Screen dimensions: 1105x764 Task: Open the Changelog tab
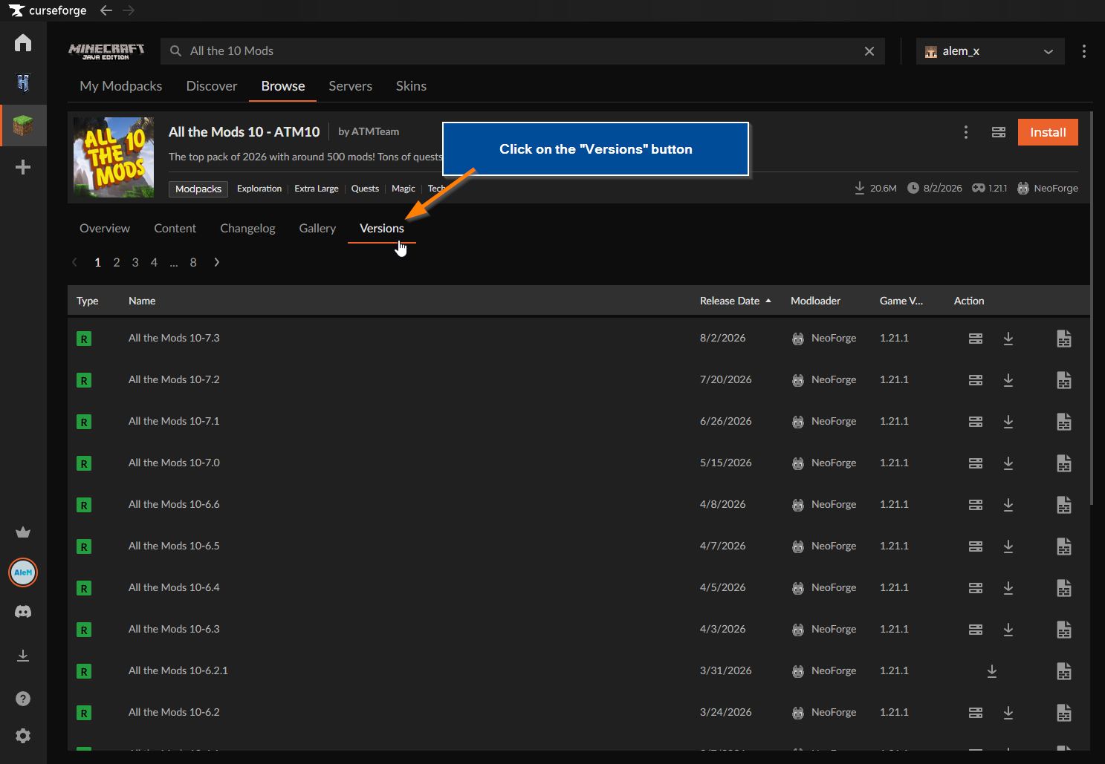[x=247, y=228]
